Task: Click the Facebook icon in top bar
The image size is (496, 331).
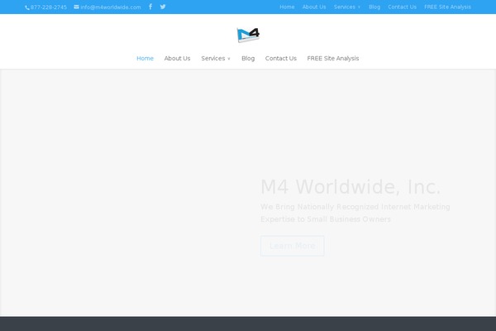Action: (x=150, y=7)
